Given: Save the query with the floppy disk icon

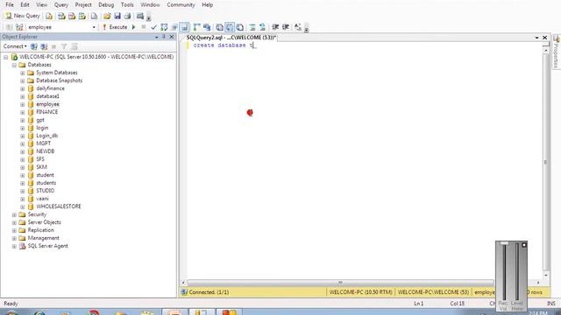Looking at the screenshot, I should tap(117, 16).
